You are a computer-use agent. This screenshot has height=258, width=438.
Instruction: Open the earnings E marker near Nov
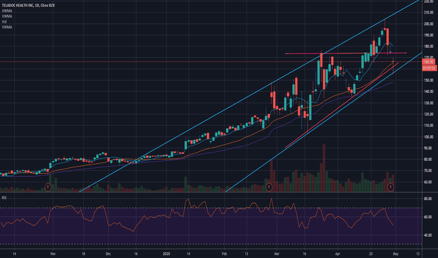tap(48, 187)
